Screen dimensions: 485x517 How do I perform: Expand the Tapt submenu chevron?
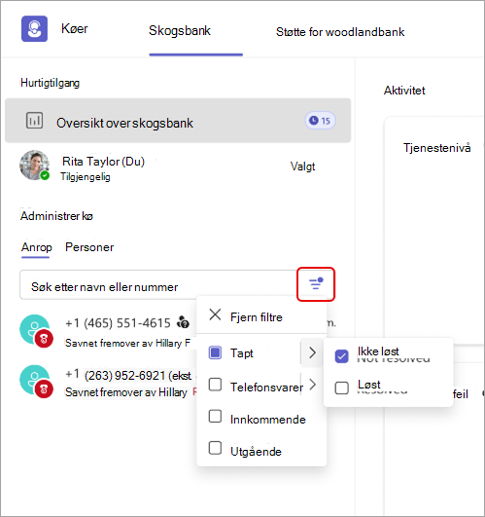click(312, 352)
